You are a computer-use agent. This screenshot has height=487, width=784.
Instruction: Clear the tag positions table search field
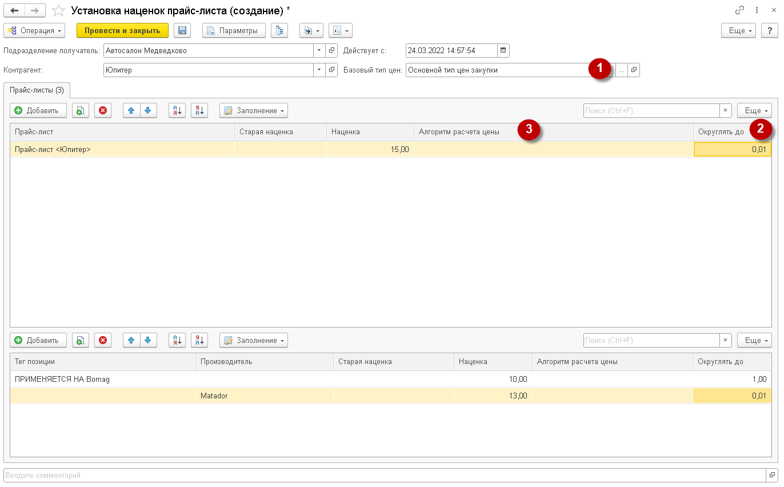coord(725,340)
